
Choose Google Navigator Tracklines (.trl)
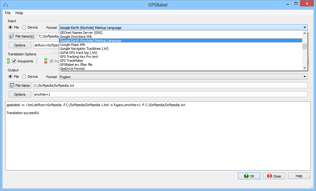coord(181,49)
